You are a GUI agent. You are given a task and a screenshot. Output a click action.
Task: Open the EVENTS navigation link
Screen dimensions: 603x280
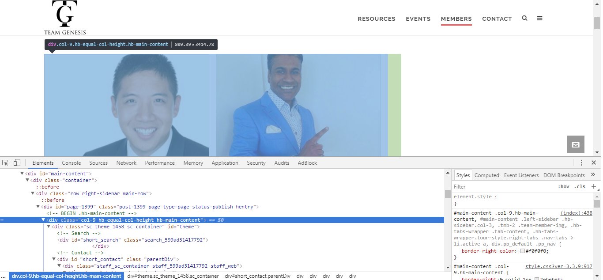coord(418,19)
